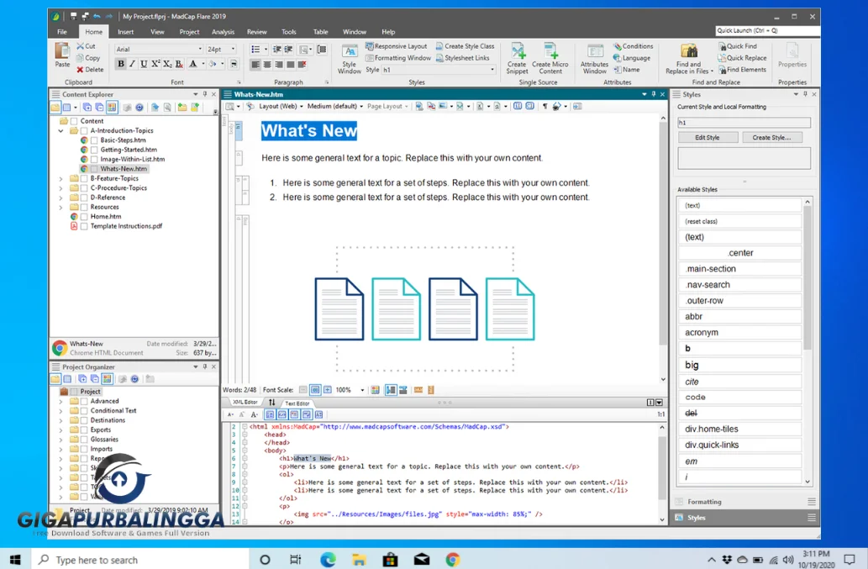Screen dimensions: 868x569
Task: Check the Template Instructions.pdf checkbox
Action: 84,226
